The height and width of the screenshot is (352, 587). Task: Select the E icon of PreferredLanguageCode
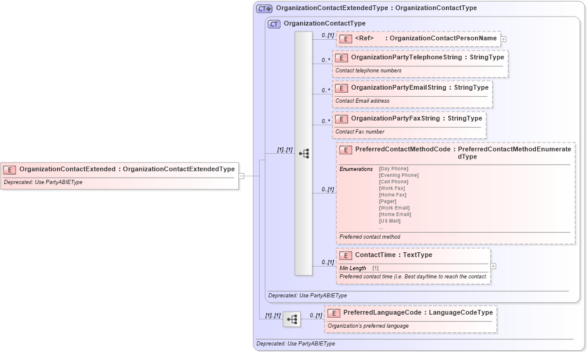coord(334,312)
